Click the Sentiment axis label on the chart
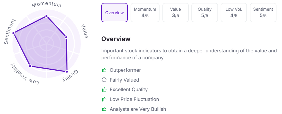Viewport: 282px width, 114px height. coord(10,31)
